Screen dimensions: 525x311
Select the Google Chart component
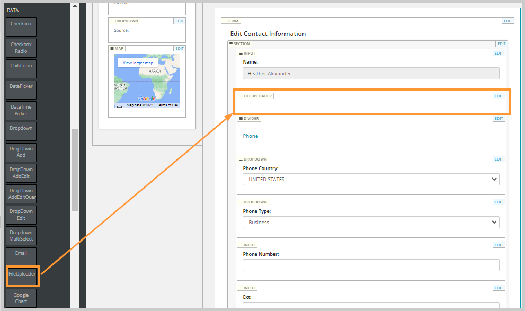click(21, 298)
